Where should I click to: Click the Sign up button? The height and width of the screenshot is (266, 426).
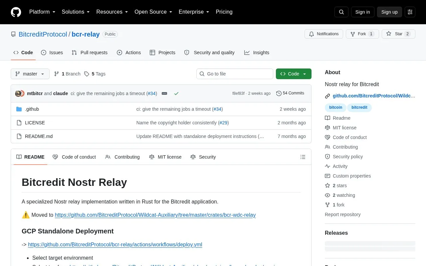point(389,12)
